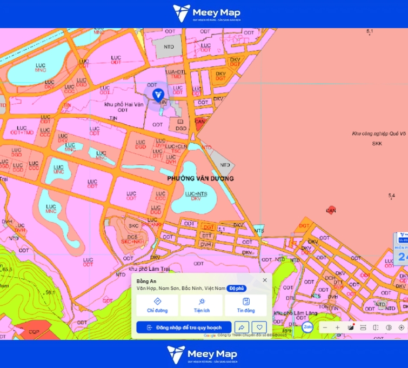Click the LUC+NTS DKV lake label
This screenshot has width=408, height=368.
pos(196,196)
